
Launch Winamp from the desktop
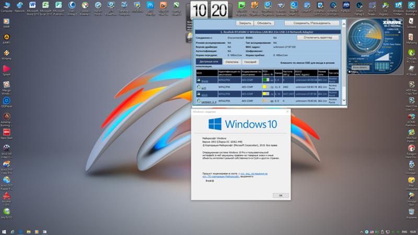[x=6, y=55]
